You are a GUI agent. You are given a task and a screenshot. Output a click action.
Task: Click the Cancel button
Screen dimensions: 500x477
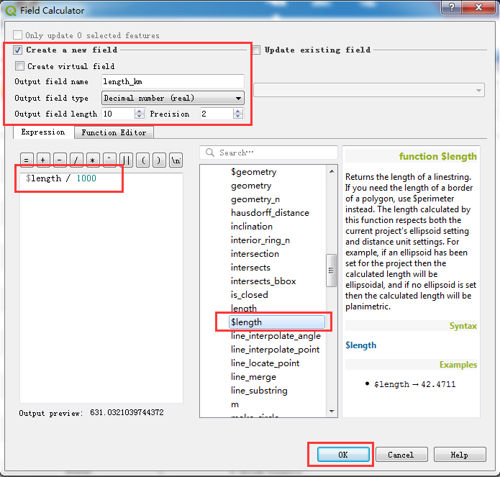click(x=401, y=455)
